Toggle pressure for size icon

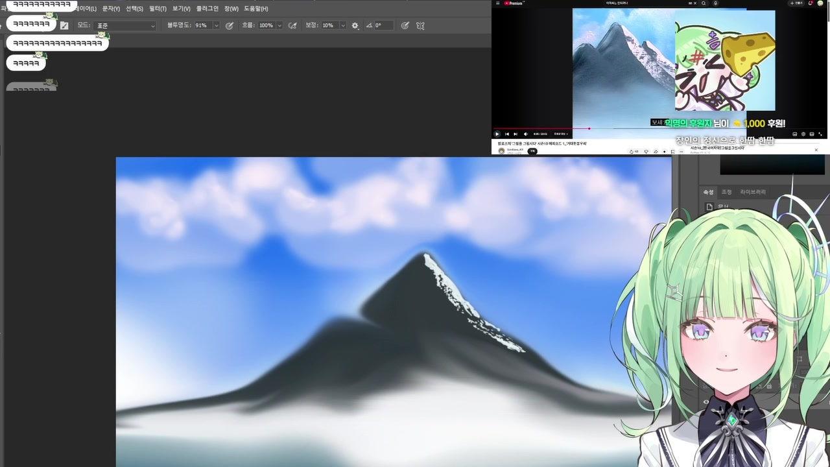(x=405, y=25)
